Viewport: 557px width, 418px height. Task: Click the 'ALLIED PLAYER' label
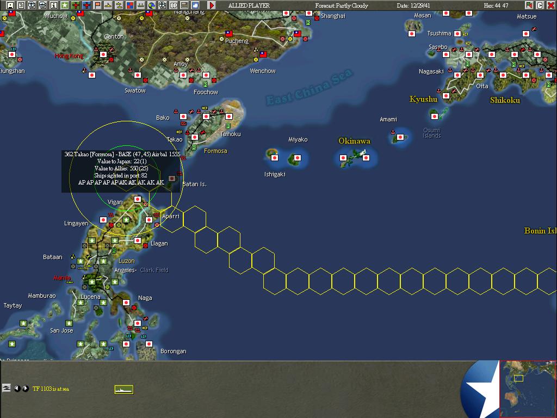[x=249, y=5]
